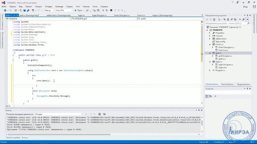Click the Navigate Backward icon in toolbar

pos(5,10)
